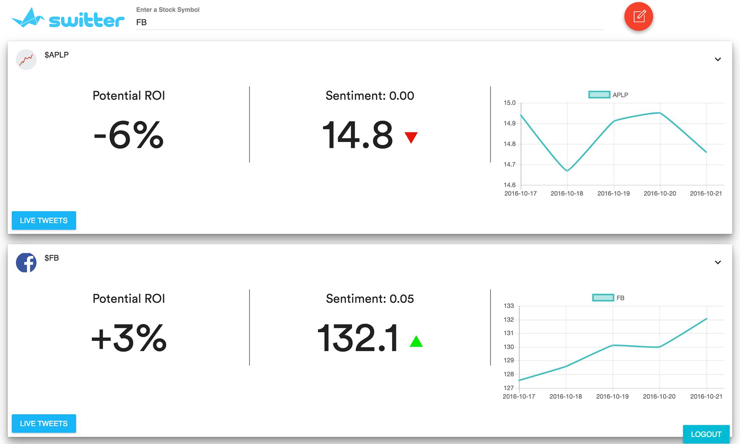
Task: Click the $FB ticker title
Action: click(x=52, y=258)
